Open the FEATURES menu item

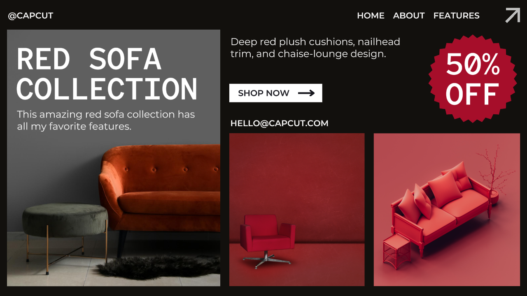click(x=456, y=16)
